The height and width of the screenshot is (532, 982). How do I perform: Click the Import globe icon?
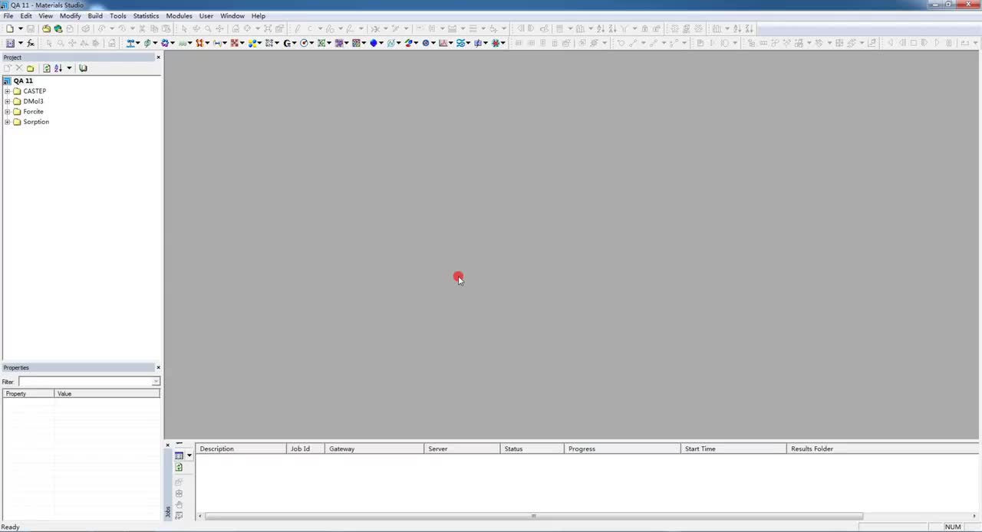58,28
